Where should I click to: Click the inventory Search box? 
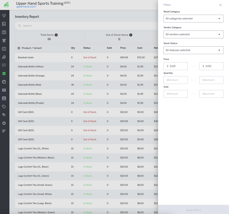pyautogui.click(x=85, y=26)
